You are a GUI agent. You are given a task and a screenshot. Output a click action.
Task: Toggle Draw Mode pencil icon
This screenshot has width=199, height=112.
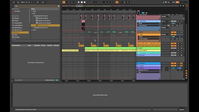tap(163, 2)
